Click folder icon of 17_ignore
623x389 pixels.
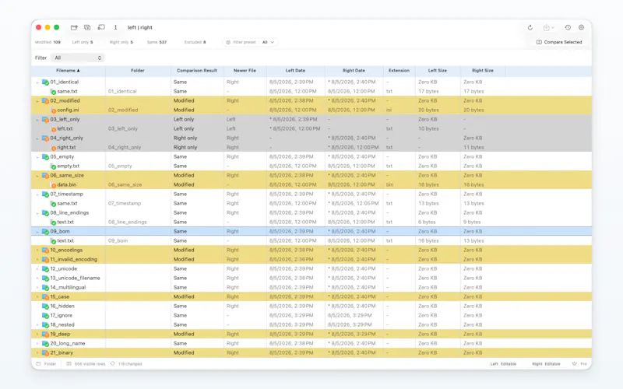45,316
